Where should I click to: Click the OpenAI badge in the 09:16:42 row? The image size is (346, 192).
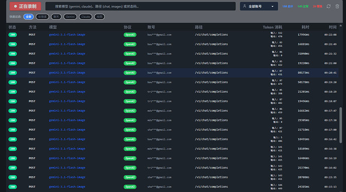click(x=130, y=139)
